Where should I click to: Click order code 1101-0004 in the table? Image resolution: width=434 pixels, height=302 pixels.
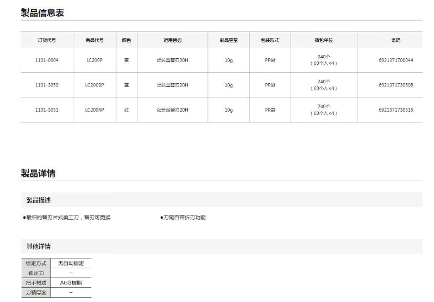pos(47,60)
